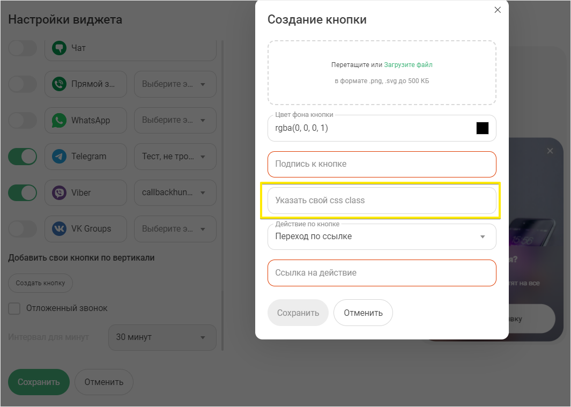The image size is (571, 407).
Task: Turn on the WhatsApp toggle
Action: (23, 120)
